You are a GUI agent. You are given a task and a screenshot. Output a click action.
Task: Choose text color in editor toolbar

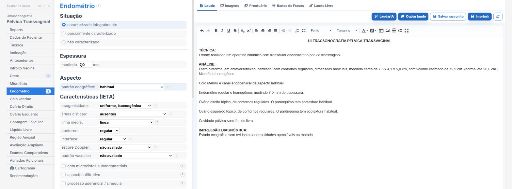point(364,31)
